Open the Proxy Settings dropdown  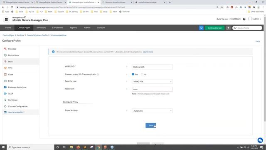tap(152, 111)
